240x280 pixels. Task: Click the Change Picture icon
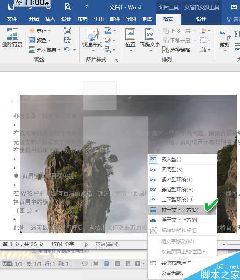pyautogui.click(x=68, y=40)
